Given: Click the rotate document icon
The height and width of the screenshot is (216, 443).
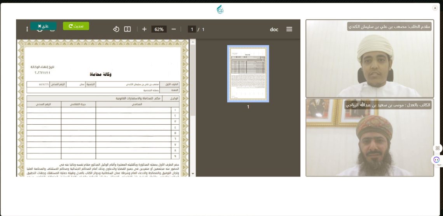Looking at the screenshot, I should (116, 29).
